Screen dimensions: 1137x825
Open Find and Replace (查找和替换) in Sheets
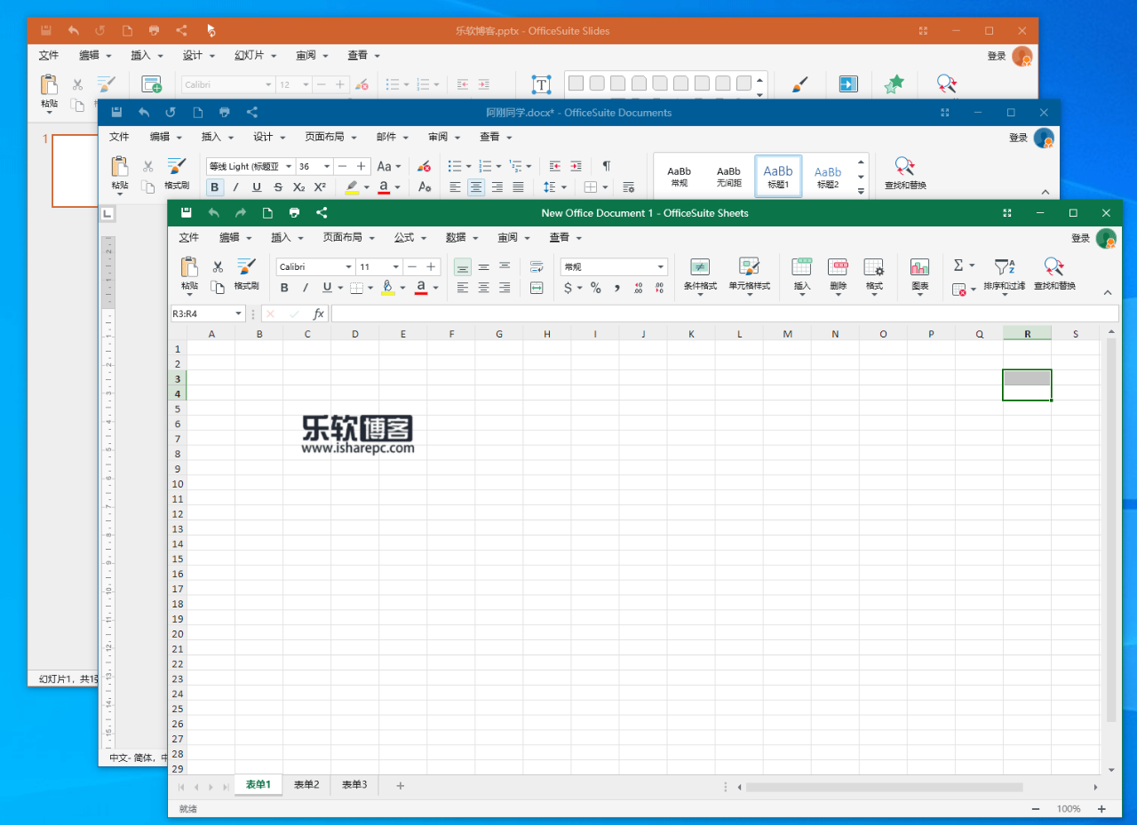[1054, 274]
